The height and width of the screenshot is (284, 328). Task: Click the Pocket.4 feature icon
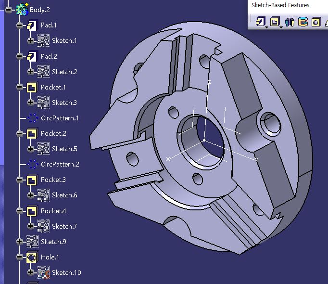[x=32, y=211]
